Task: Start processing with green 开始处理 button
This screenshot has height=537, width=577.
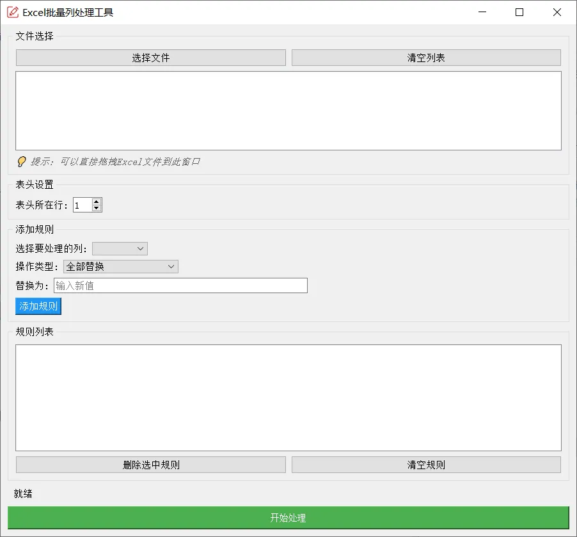Action: coord(288,518)
